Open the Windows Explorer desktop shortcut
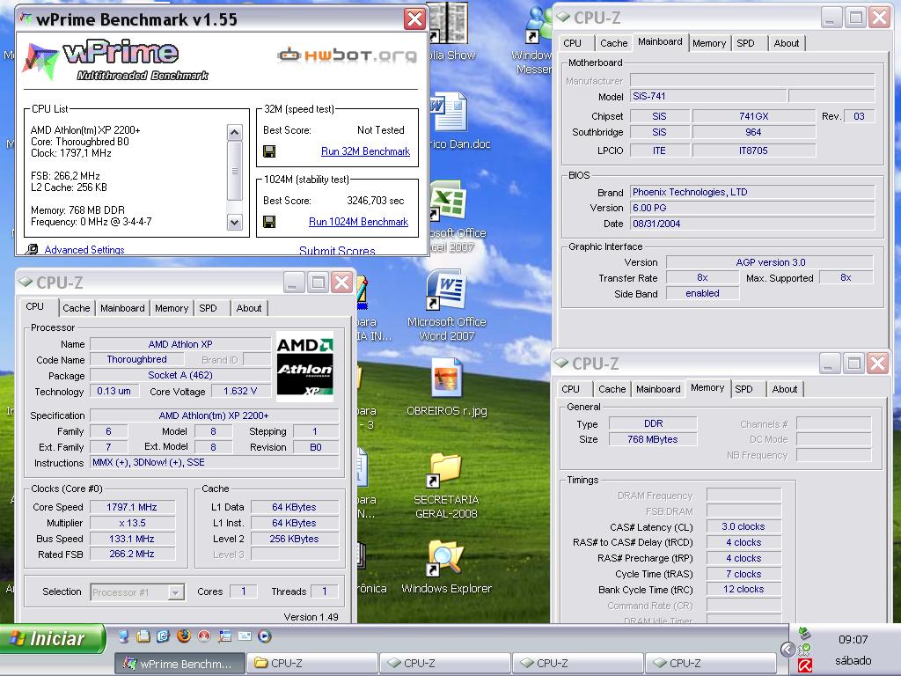The height and width of the screenshot is (676, 901). 446,567
